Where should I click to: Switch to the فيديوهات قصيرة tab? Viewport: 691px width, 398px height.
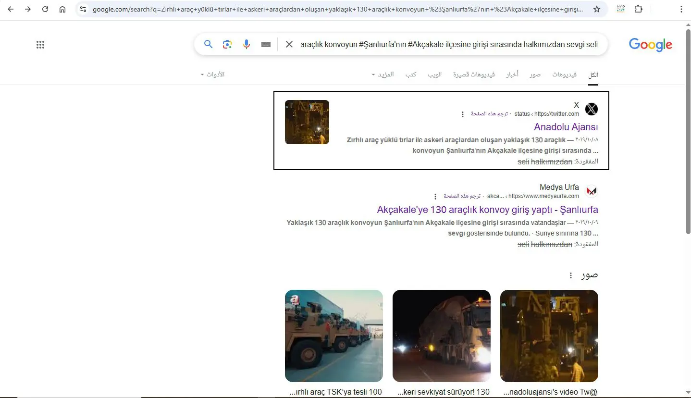[474, 75]
